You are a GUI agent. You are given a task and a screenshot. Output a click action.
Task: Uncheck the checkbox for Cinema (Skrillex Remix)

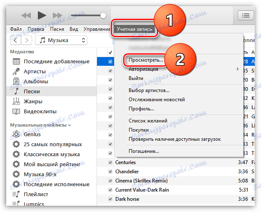[110, 181]
